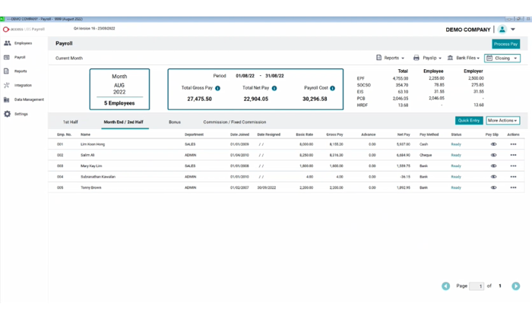Open the Settings gear icon

[8, 114]
